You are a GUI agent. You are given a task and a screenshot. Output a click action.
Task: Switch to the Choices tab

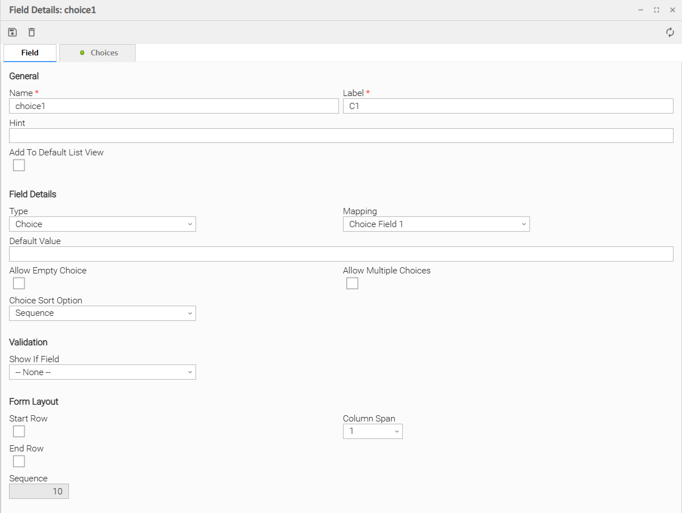coord(98,53)
